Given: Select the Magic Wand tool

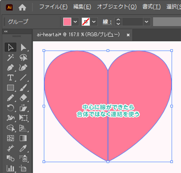Looking at the screenshot, I should pos(11,57).
